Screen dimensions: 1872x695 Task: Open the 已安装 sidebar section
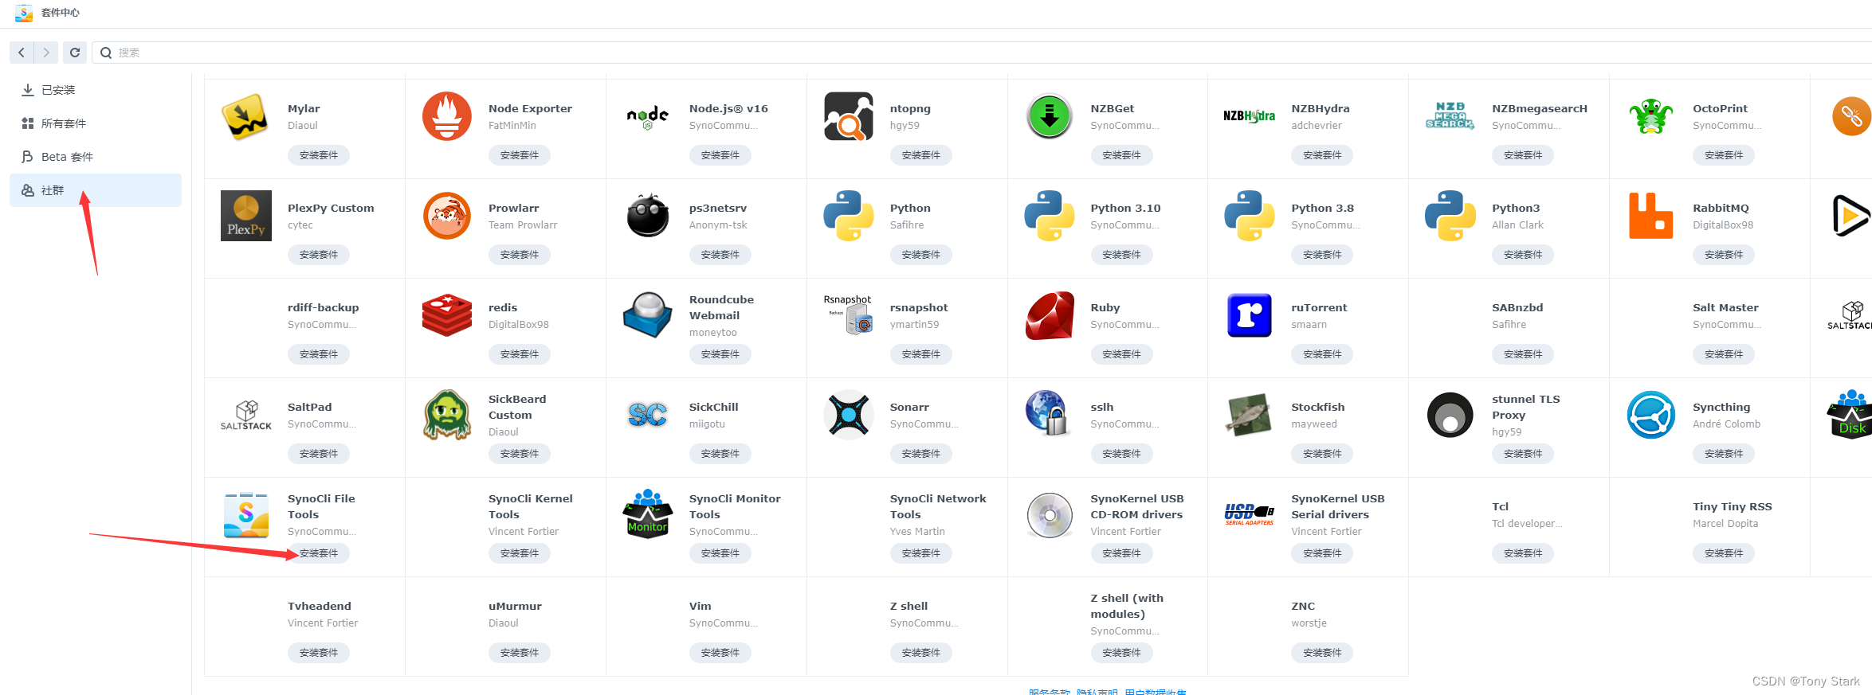[96, 90]
